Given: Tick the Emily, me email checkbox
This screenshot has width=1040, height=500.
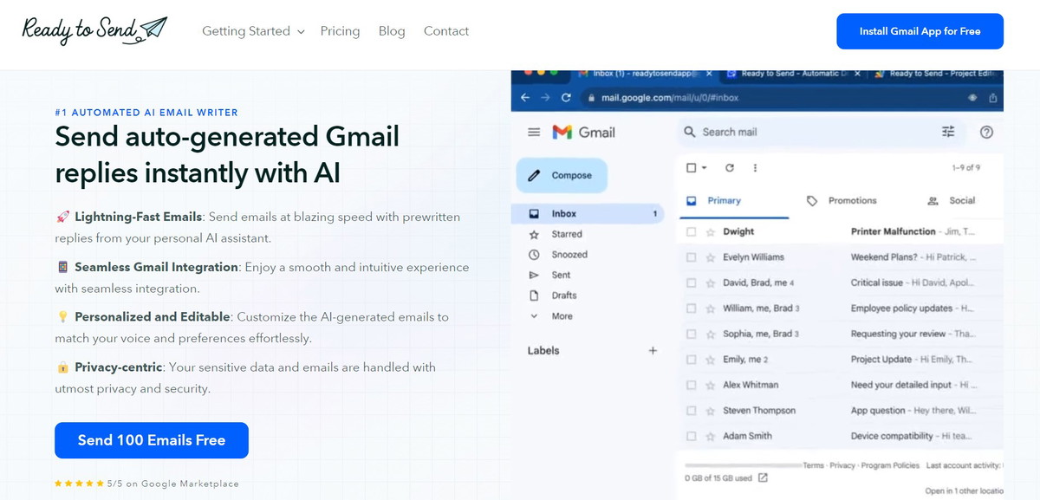Looking at the screenshot, I should pos(691,360).
